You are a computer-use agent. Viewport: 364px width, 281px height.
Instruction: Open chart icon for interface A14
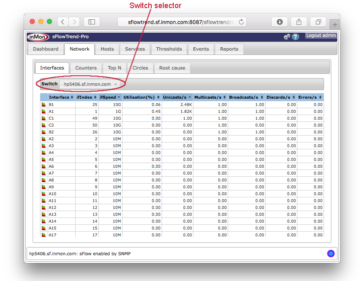pyautogui.click(x=44, y=221)
